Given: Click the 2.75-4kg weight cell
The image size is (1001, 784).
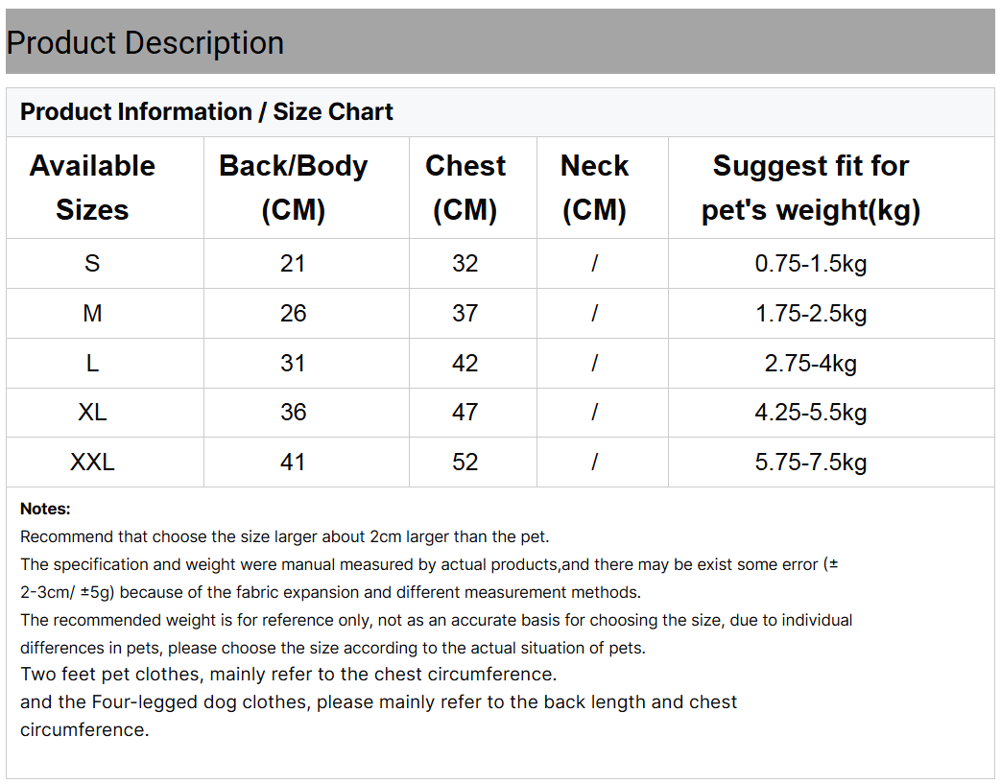Looking at the screenshot, I should coord(811,364).
